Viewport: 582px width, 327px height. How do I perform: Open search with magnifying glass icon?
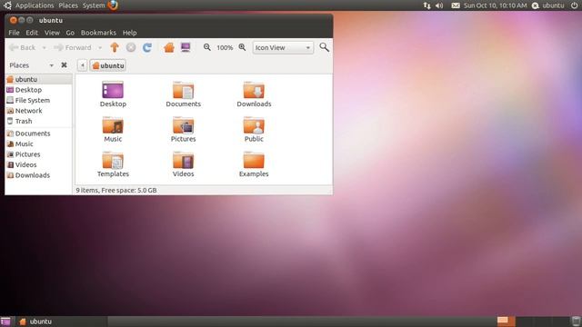pyautogui.click(x=324, y=47)
